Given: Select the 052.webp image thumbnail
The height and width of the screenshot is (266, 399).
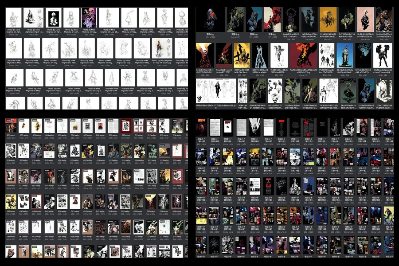Looking at the screenshot, I should tap(87, 202).
